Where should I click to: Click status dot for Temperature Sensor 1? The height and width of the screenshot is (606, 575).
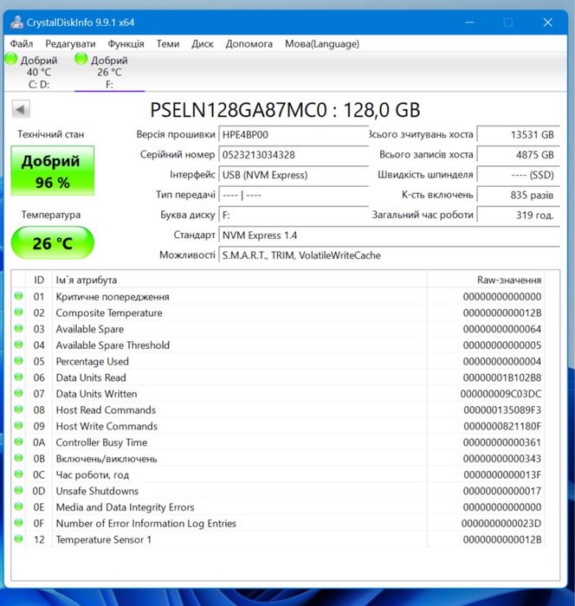(18, 538)
